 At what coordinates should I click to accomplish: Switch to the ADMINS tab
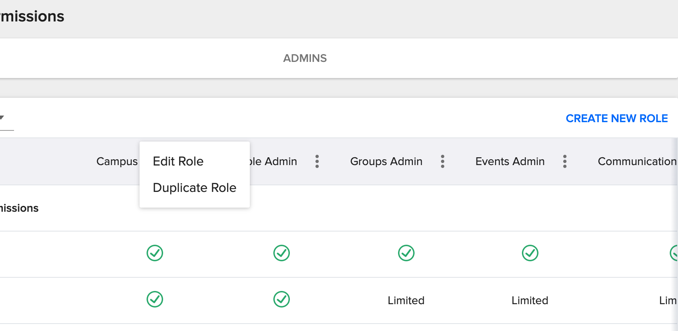305,58
